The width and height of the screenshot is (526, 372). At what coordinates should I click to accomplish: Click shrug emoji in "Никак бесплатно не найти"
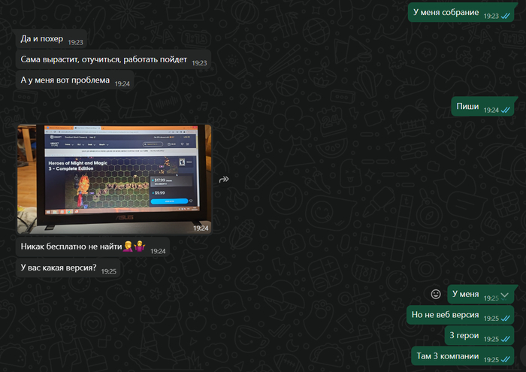(x=138, y=248)
